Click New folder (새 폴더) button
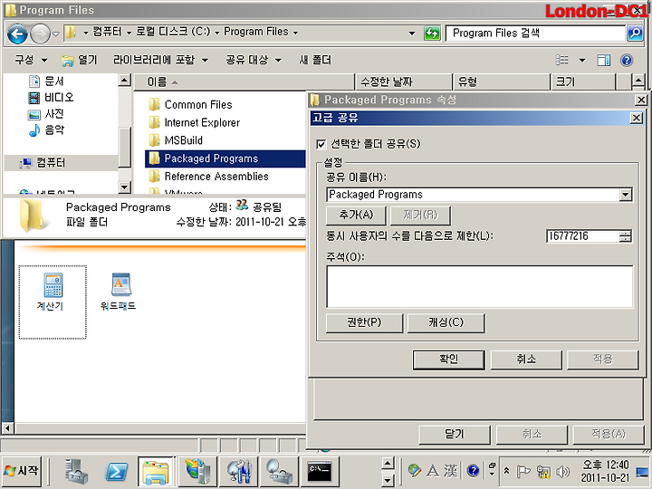The width and height of the screenshot is (652, 489). pyautogui.click(x=315, y=61)
